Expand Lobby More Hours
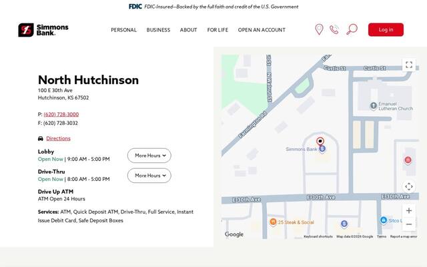Image resolution: width=427 pixels, height=267 pixels. [x=149, y=156]
